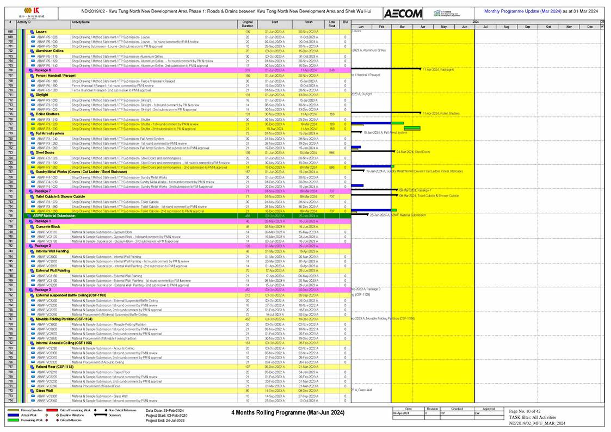Collapse the ABWF Material Submission group

coord(28,215)
